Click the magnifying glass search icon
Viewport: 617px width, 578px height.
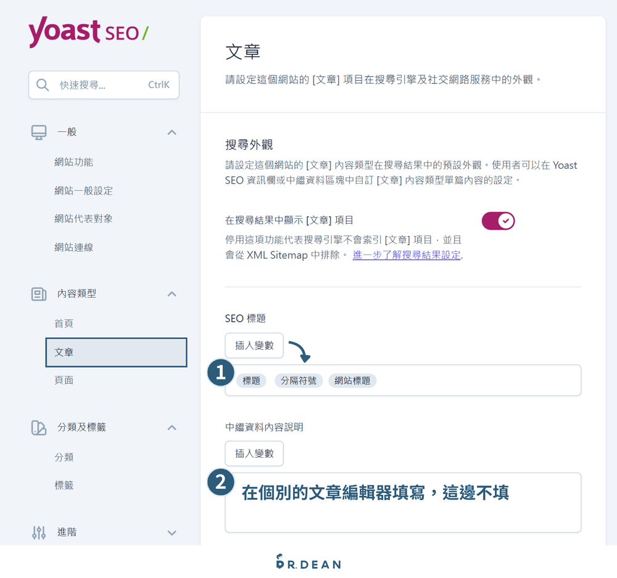(x=41, y=84)
